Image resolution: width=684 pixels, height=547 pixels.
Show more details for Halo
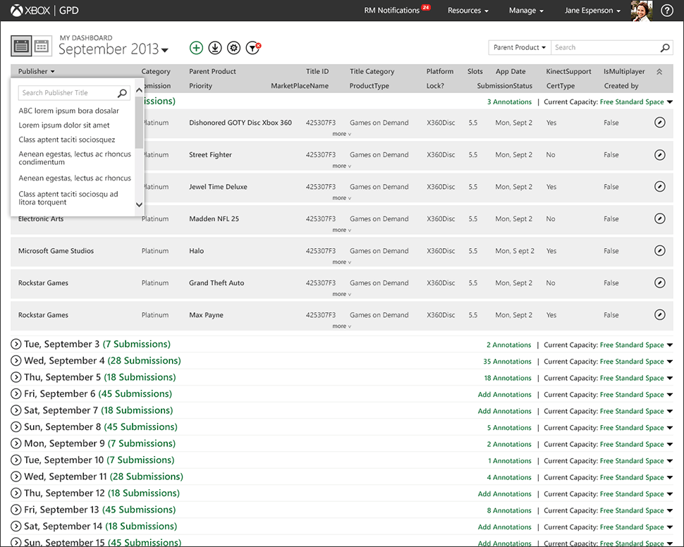click(x=341, y=262)
